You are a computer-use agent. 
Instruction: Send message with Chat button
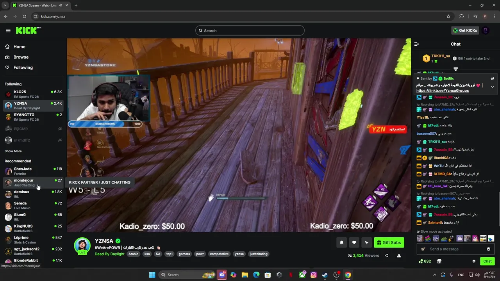click(x=487, y=261)
